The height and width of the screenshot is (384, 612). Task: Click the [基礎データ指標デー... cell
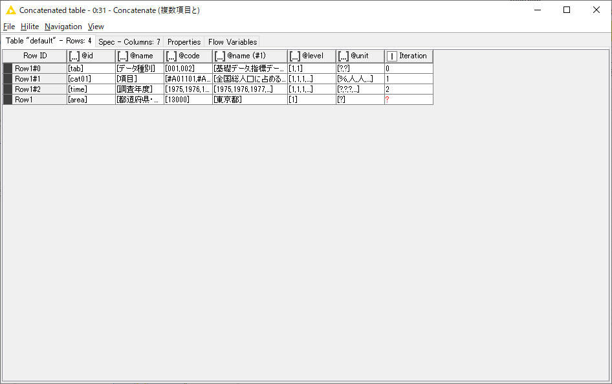click(250, 69)
